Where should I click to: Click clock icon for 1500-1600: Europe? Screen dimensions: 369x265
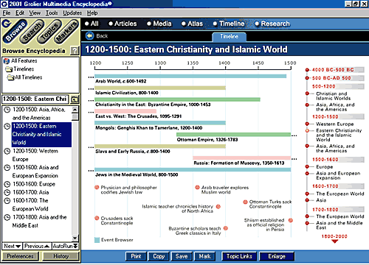coord(7,184)
